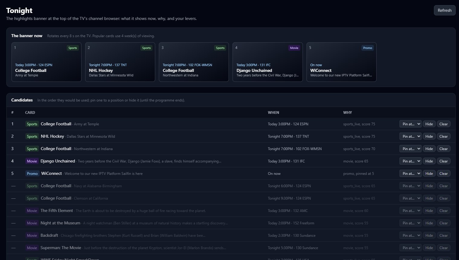Clear the Northwestern at Indiana row
Image resolution: width=459 pixels, height=260 pixels.
pos(444,149)
